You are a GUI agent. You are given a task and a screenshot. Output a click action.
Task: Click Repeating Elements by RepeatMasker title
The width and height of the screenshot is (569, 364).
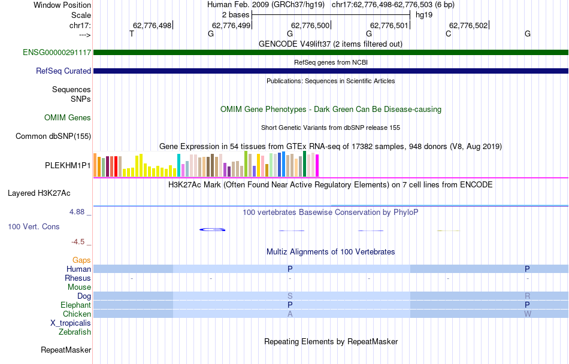point(331,341)
